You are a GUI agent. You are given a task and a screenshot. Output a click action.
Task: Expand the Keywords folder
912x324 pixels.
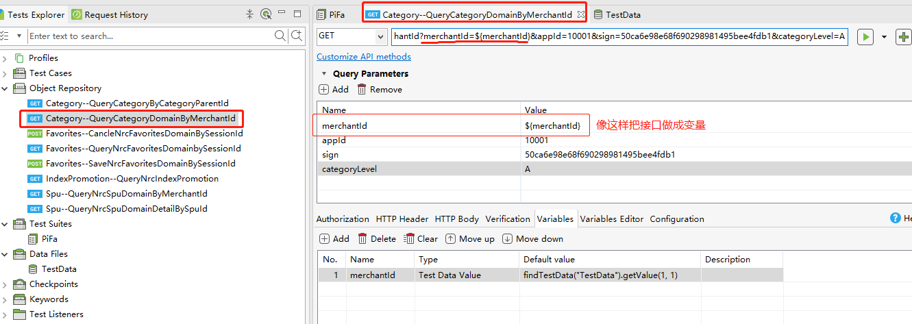click(x=5, y=299)
